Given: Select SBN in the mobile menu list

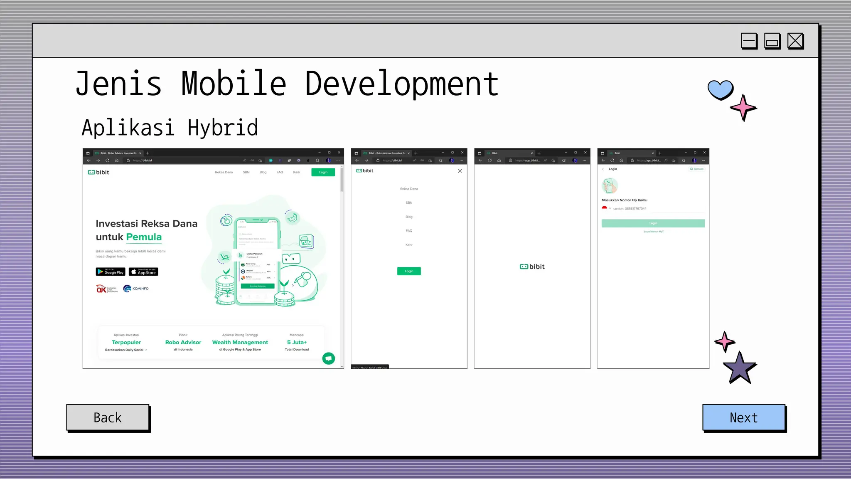Looking at the screenshot, I should 409,203.
